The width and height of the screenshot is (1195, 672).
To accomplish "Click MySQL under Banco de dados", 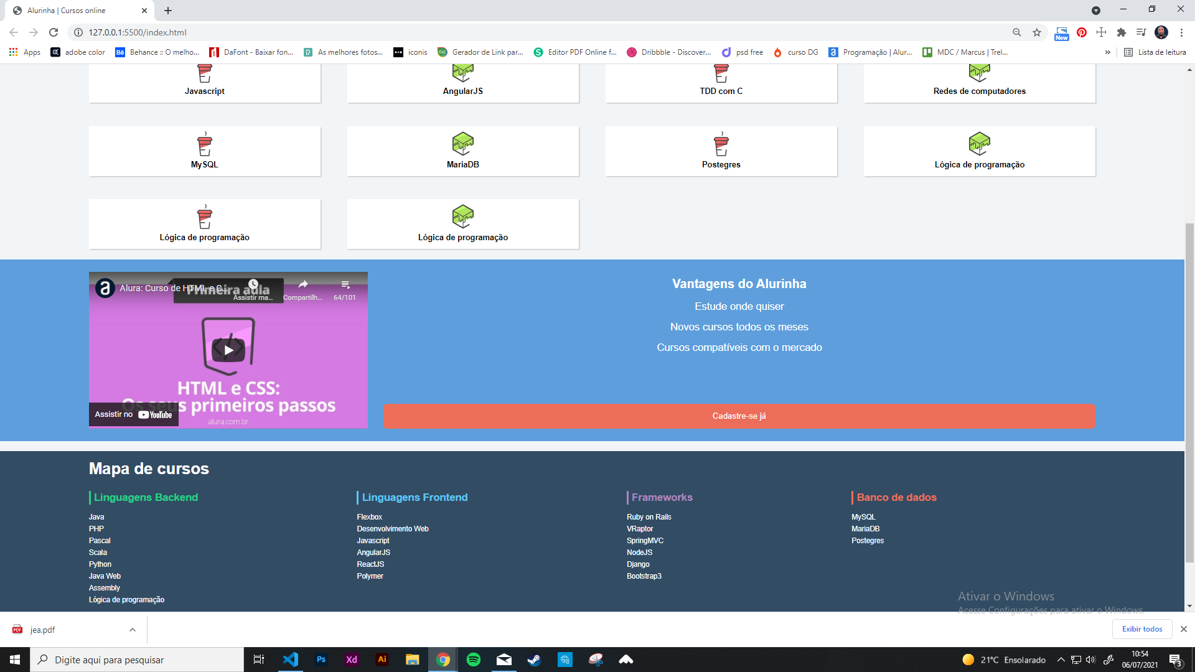I will (x=863, y=516).
